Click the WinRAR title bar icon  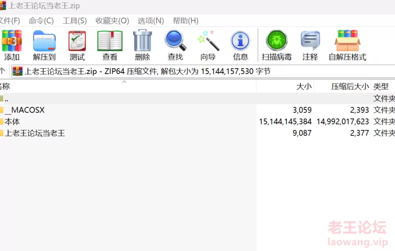[2, 5]
